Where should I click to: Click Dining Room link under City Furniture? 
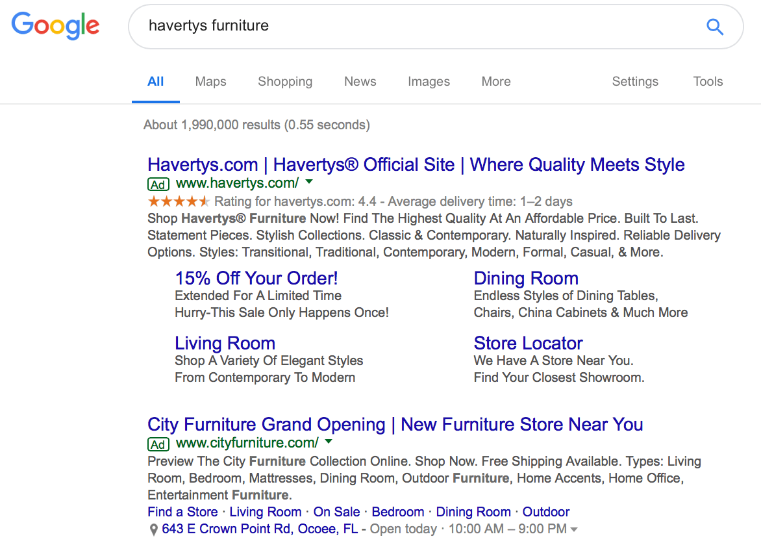(x=473, y=512)
